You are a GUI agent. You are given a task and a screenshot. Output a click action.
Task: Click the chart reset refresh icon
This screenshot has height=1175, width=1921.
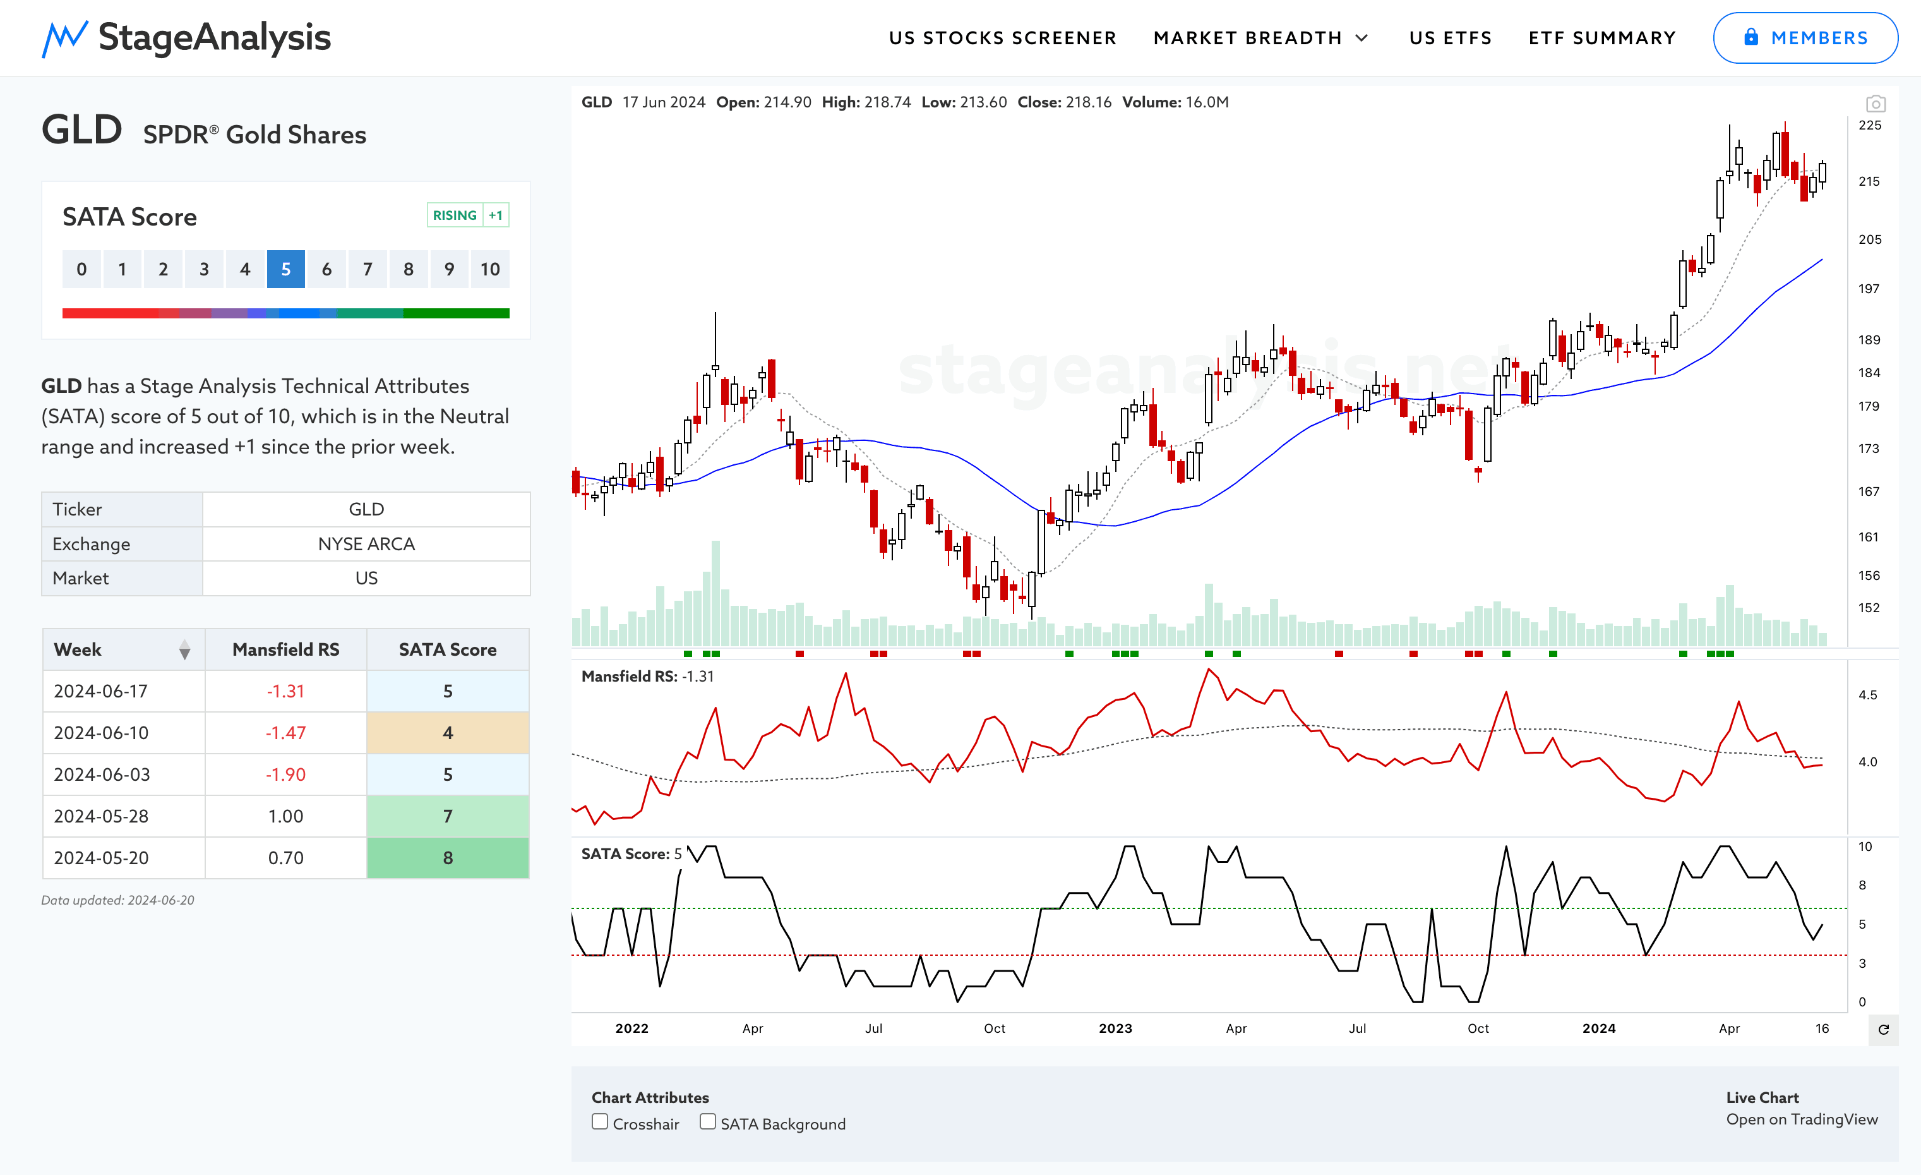(x=1883, y=1029)
